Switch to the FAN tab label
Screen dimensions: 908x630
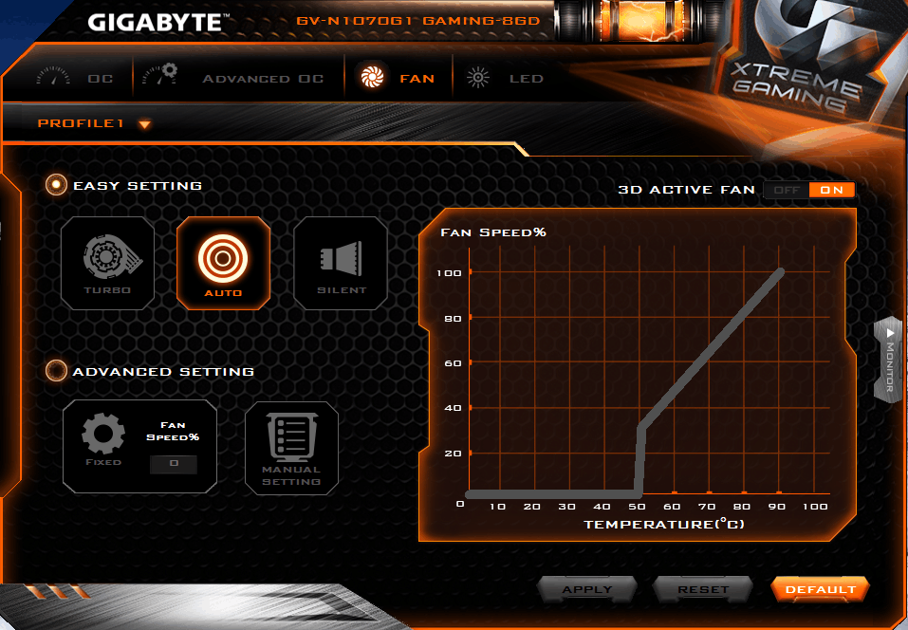click(417, 79)
